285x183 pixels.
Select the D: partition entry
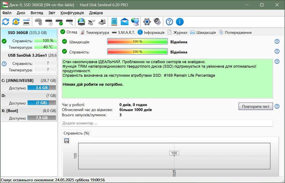coord(29,99)
